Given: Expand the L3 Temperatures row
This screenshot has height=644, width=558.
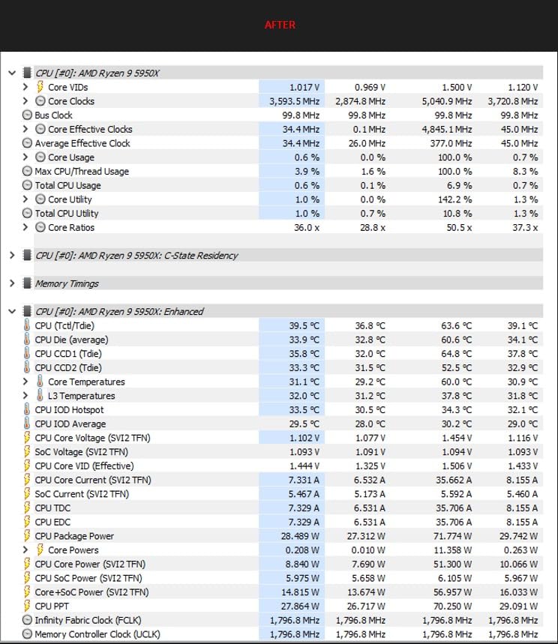Looking at the screenshot, I should tap(25, 396).
